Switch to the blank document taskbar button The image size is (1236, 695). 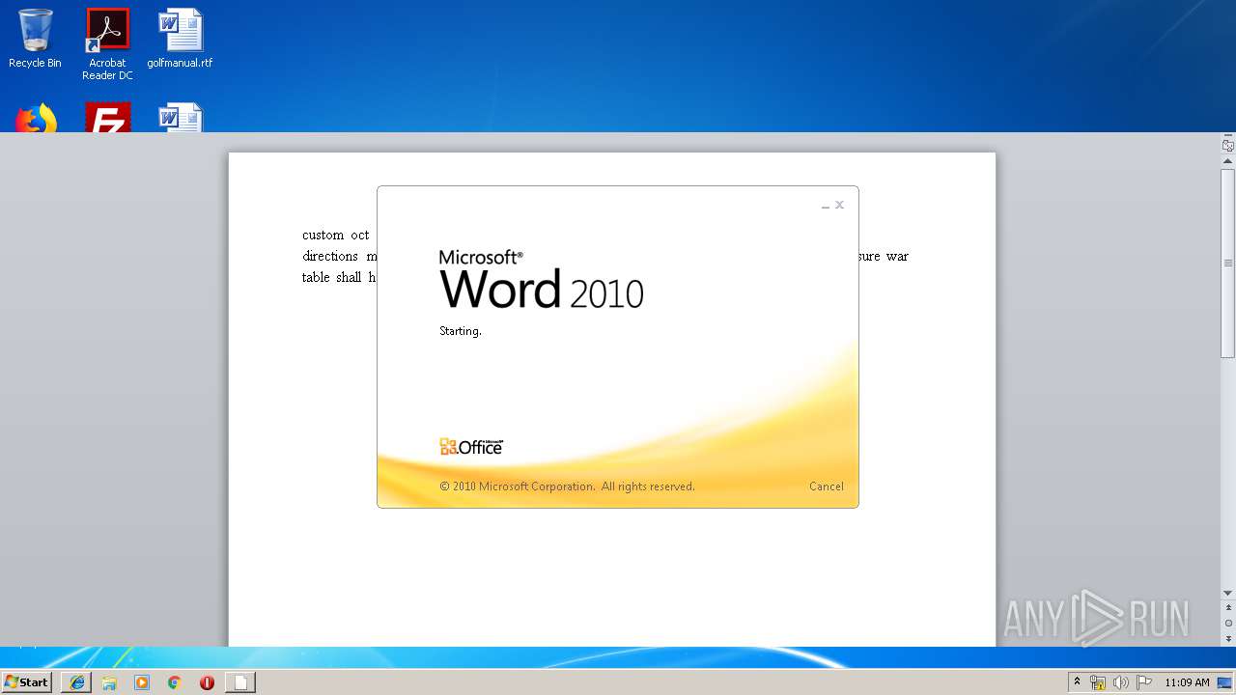click(x=240, y=682)
